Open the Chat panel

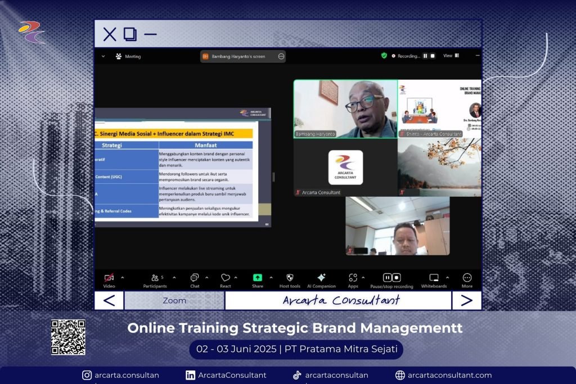[195, 278]
